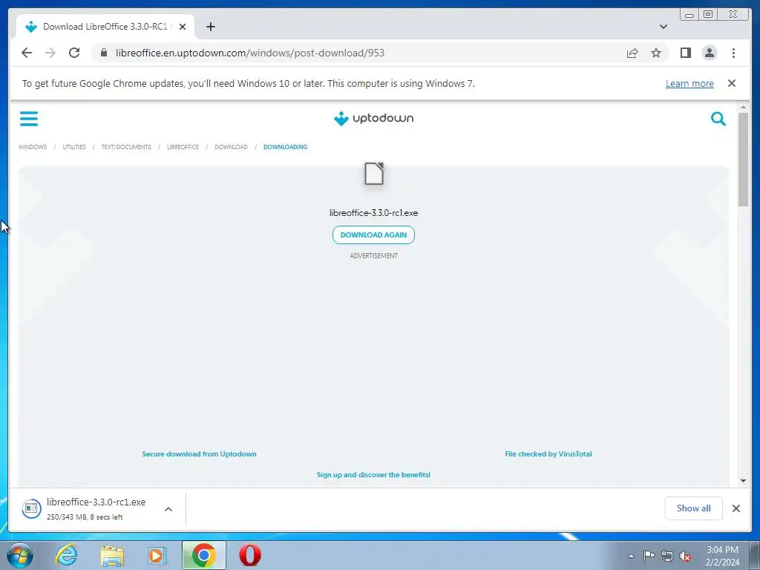760x570 pixels.
Task: Open the tab search dropdown arrow
Action: [664, 27]
